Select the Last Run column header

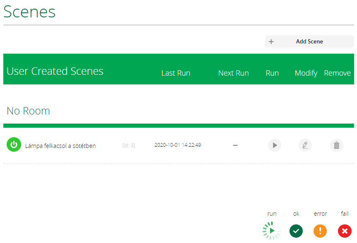click(x=176, y=73)
